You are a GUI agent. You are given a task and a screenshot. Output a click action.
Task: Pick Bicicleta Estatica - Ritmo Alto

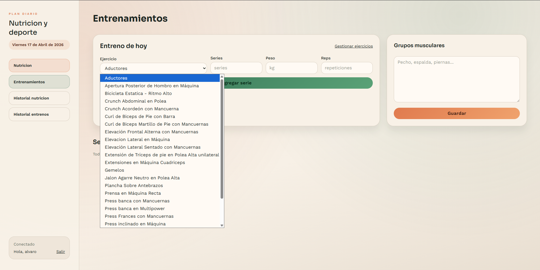pyautogui.click(x=138, y=94)
